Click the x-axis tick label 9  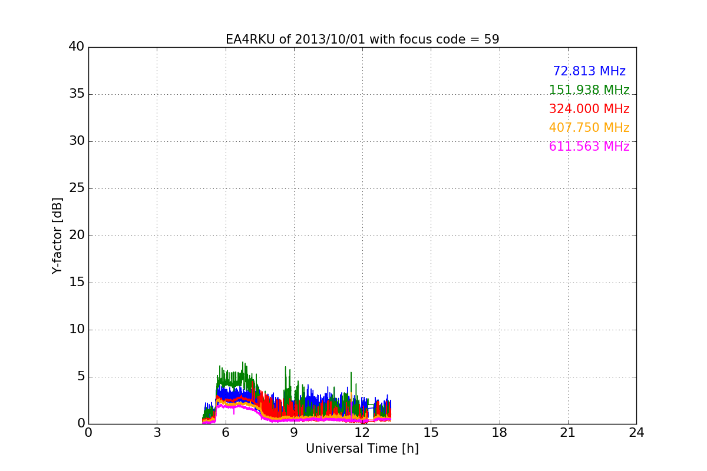coord(294,433)
